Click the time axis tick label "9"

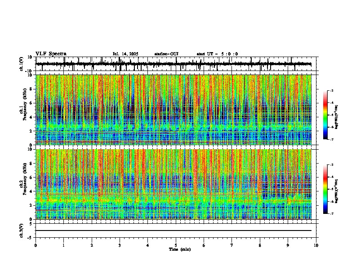coord(288,245)
